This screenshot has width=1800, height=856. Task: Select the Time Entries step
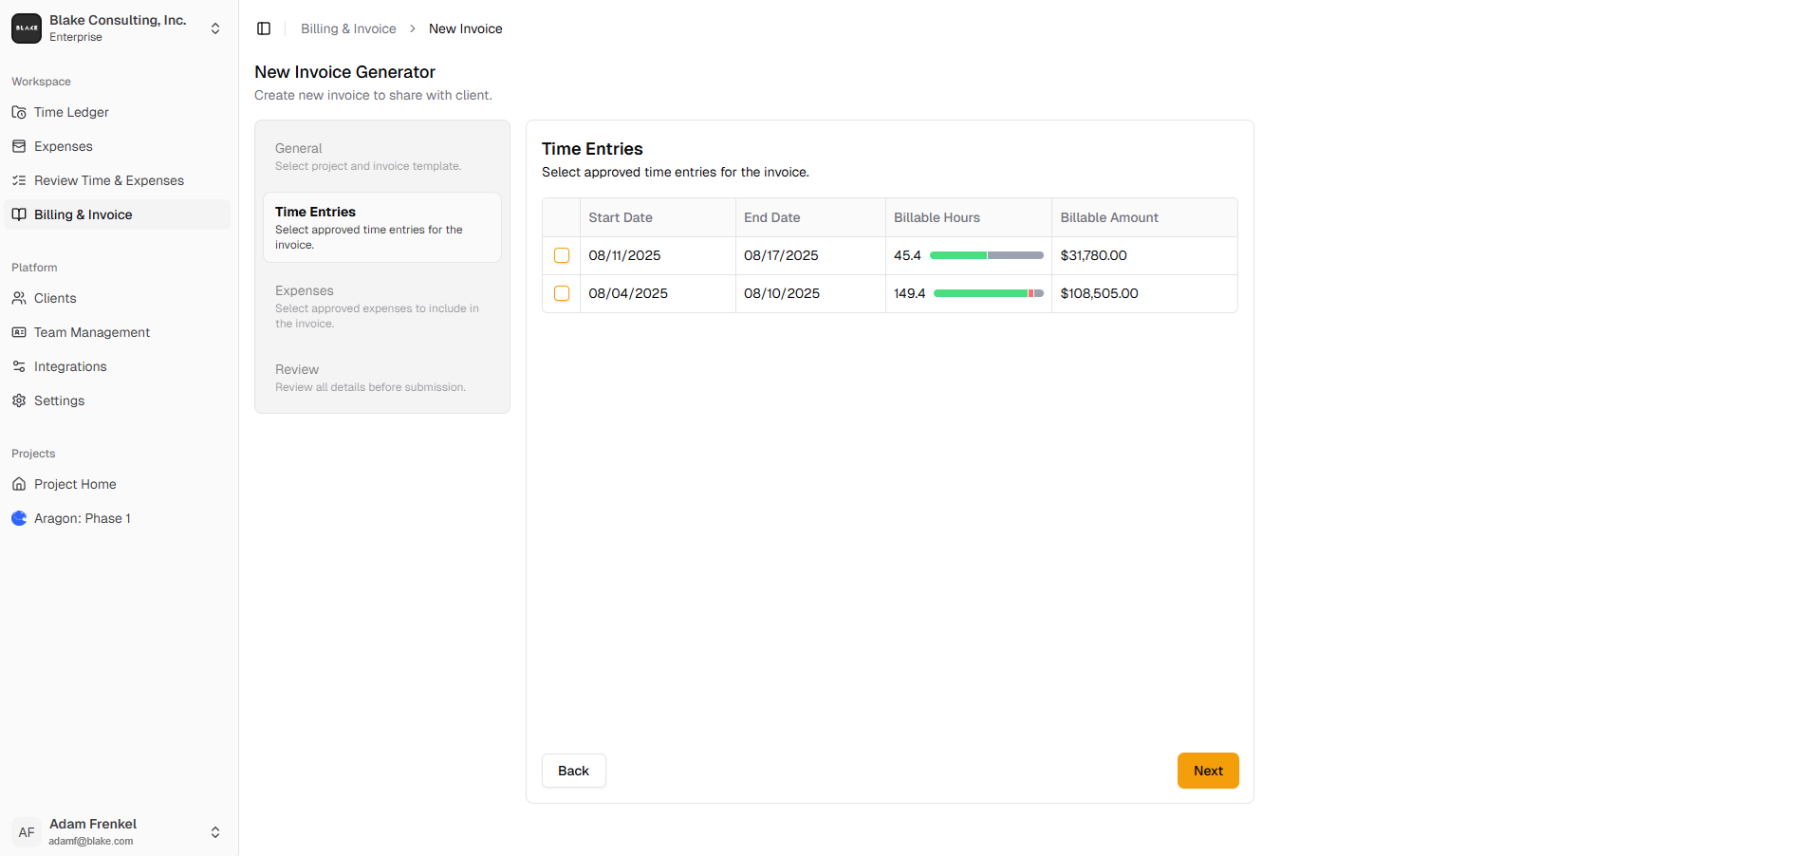(382, 228)
